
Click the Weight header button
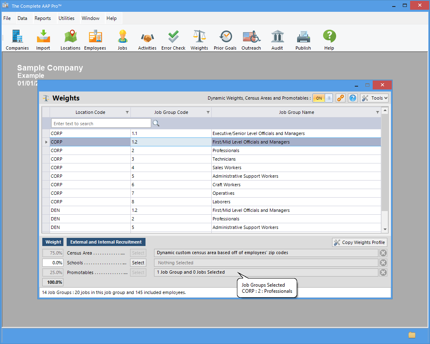coord(53,242)
